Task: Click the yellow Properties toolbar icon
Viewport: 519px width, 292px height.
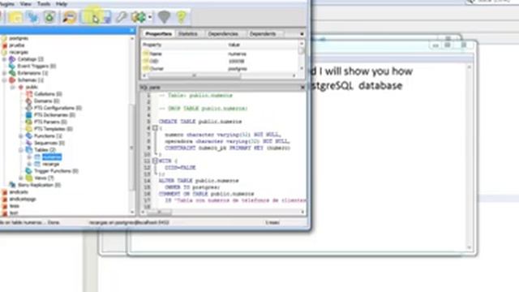Action: [15, 17]
